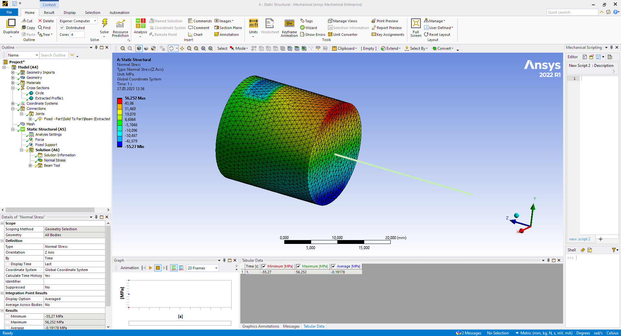Toggle the Maximum result checkbox in Details
Image resolution: width=621 pixels, height=336 pixels.
coord(7,322)
